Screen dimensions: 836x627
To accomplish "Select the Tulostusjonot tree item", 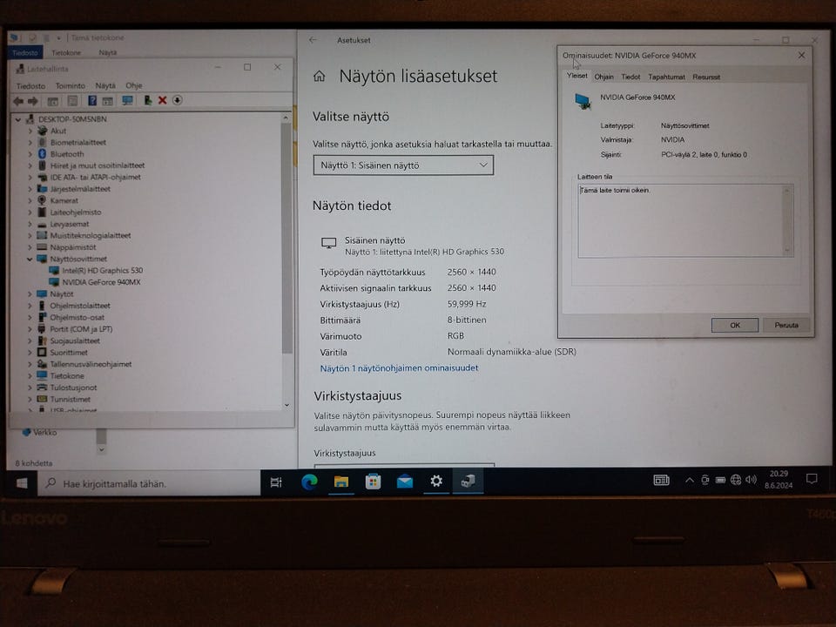I will click(x=73, y=388).
